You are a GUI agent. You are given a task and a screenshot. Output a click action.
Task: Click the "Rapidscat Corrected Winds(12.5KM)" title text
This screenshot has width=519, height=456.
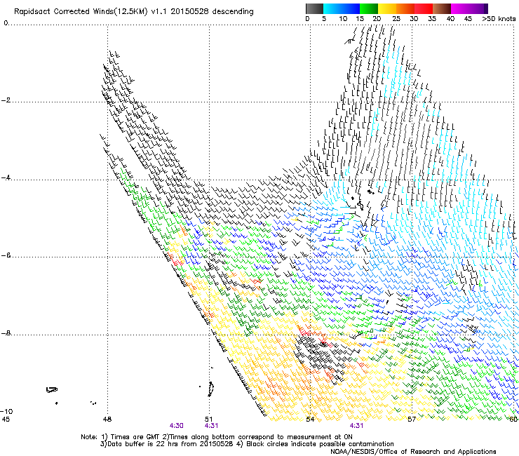pyautogui.click(x=81, y=12)
